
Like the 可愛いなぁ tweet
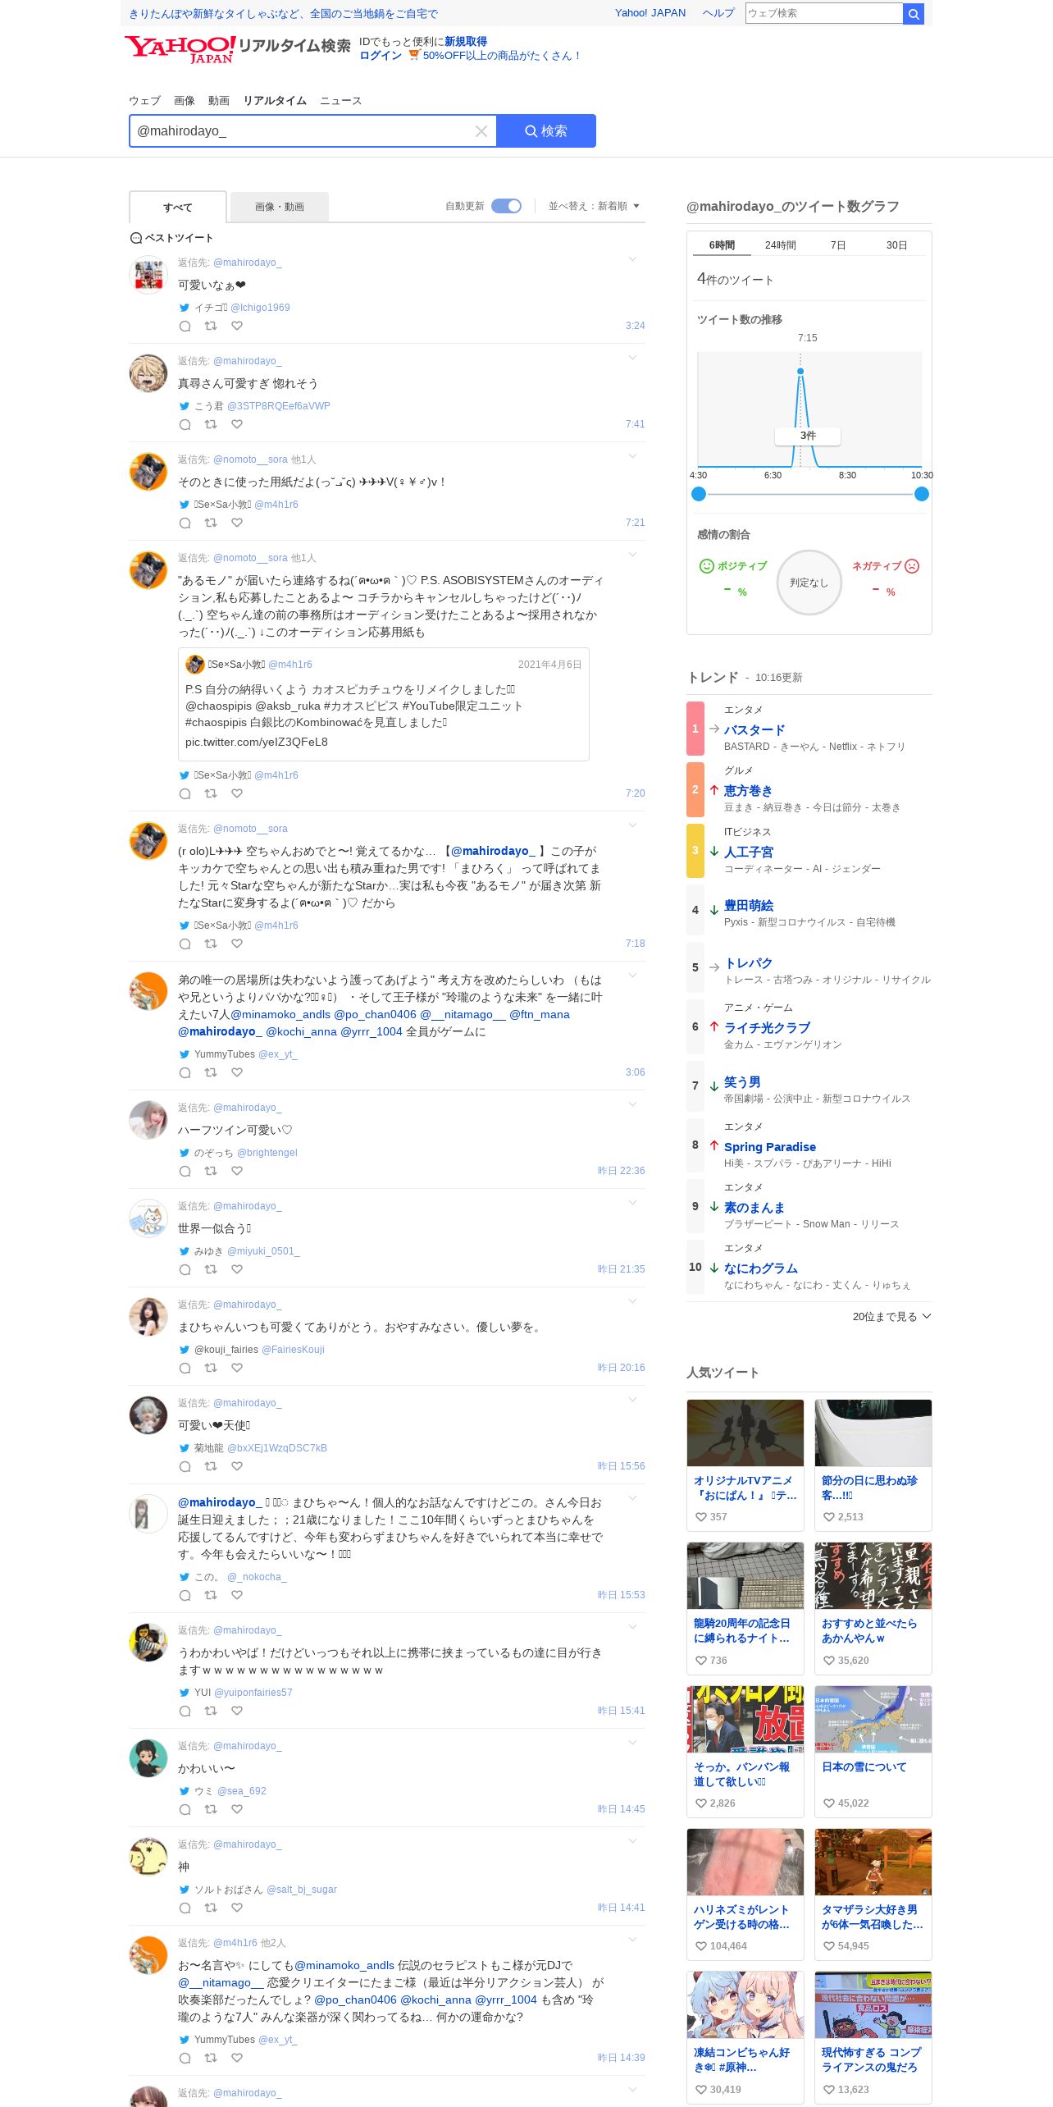tap(237, 326)
